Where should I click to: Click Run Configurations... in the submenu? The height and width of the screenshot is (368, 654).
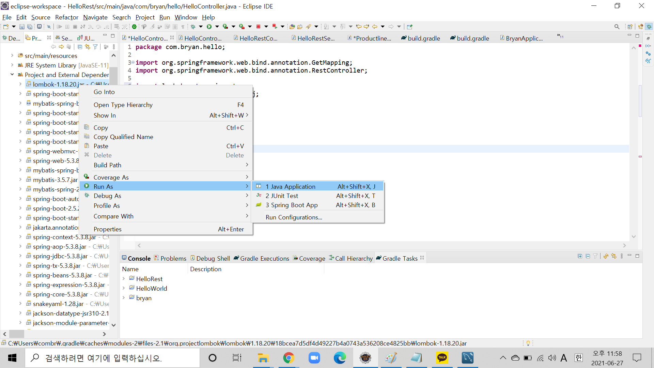click(294, 217)
